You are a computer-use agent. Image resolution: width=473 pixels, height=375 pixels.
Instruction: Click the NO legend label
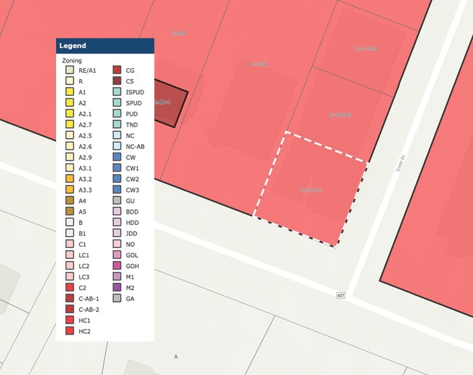[130, 244]
